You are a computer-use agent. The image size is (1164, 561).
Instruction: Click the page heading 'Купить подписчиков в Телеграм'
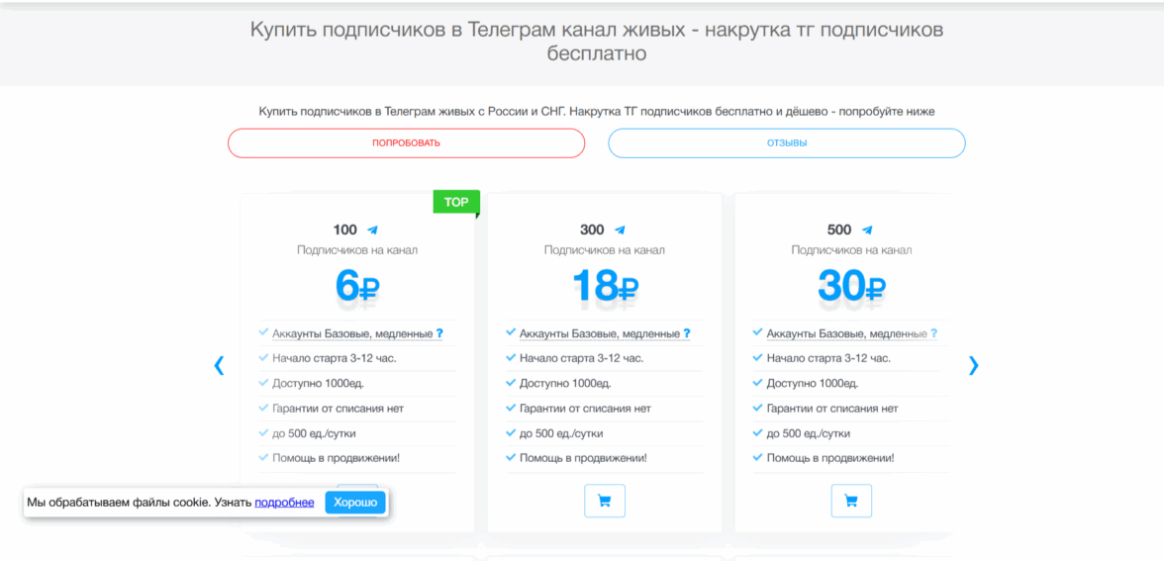(x=596, y=42)
